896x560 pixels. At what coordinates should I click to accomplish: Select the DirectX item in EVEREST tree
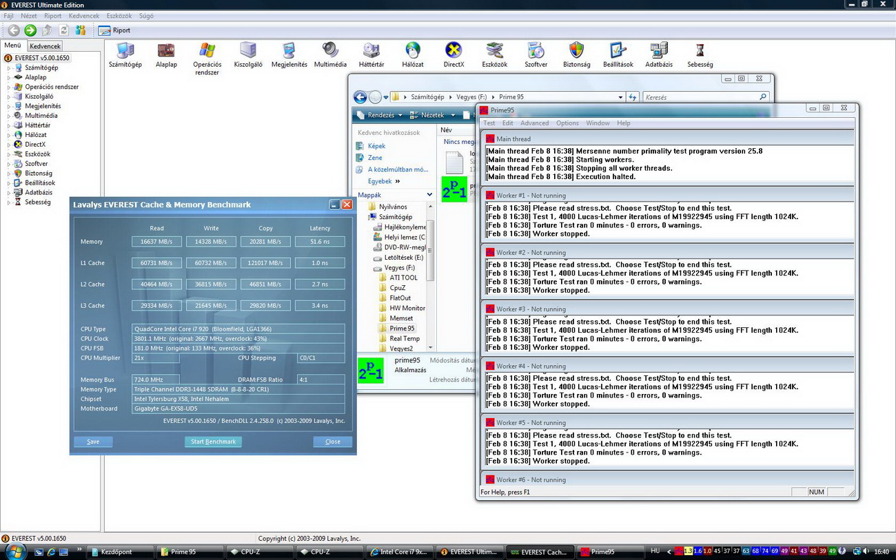[x=35, y=145]
